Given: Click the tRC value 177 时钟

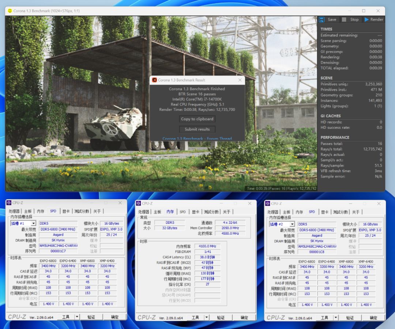Looking at the screenshot, I should 207,279.
